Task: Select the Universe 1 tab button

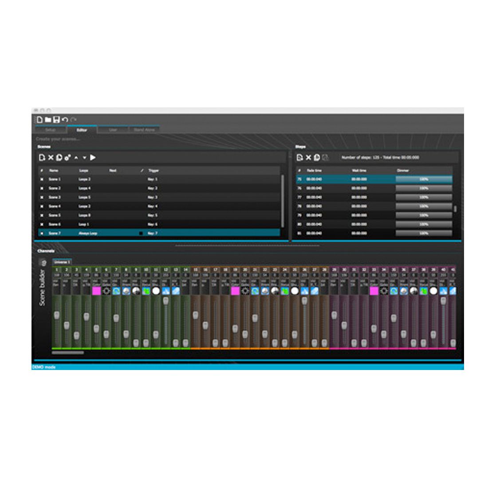Action: click(62, 262)
